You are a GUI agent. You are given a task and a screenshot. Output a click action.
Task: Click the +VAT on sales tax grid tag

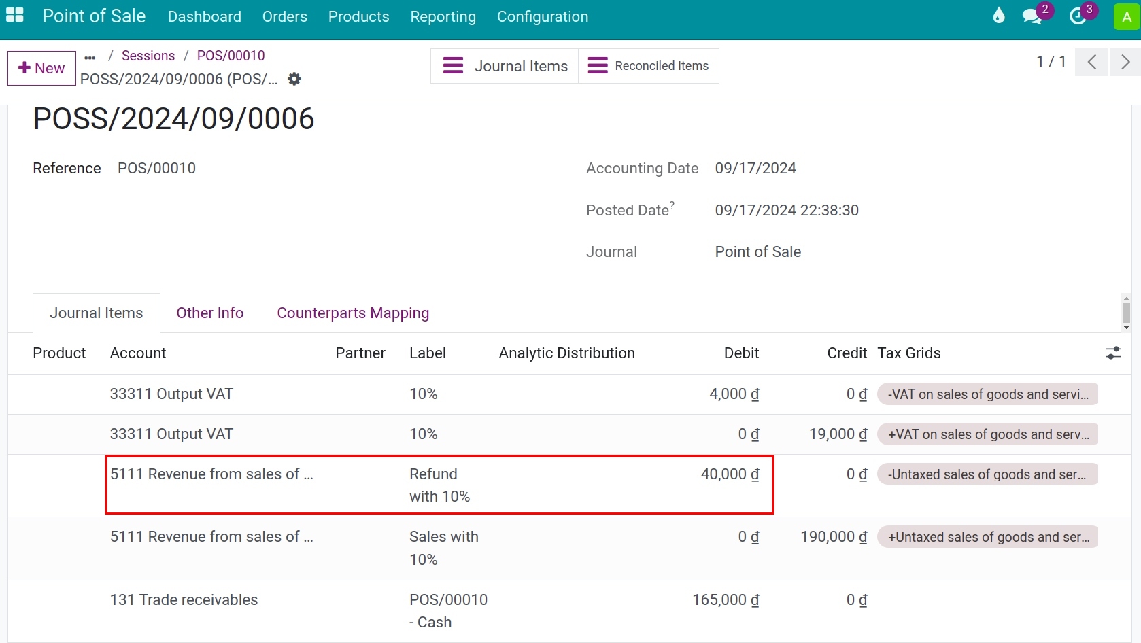pyautogui.click(x=987, y=434)
